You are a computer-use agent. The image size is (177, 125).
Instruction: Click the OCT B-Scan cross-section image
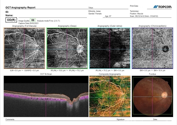tap(45, 96)
